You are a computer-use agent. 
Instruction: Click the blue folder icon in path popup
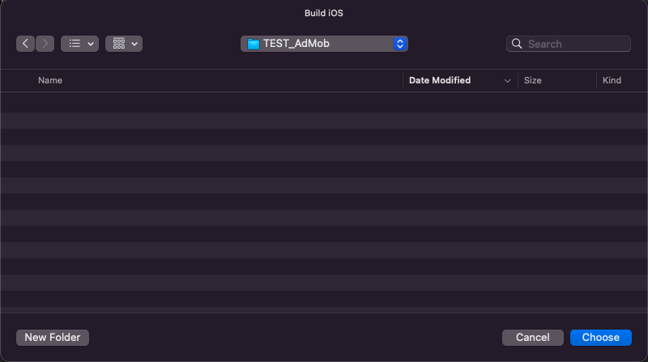[253, 44]
